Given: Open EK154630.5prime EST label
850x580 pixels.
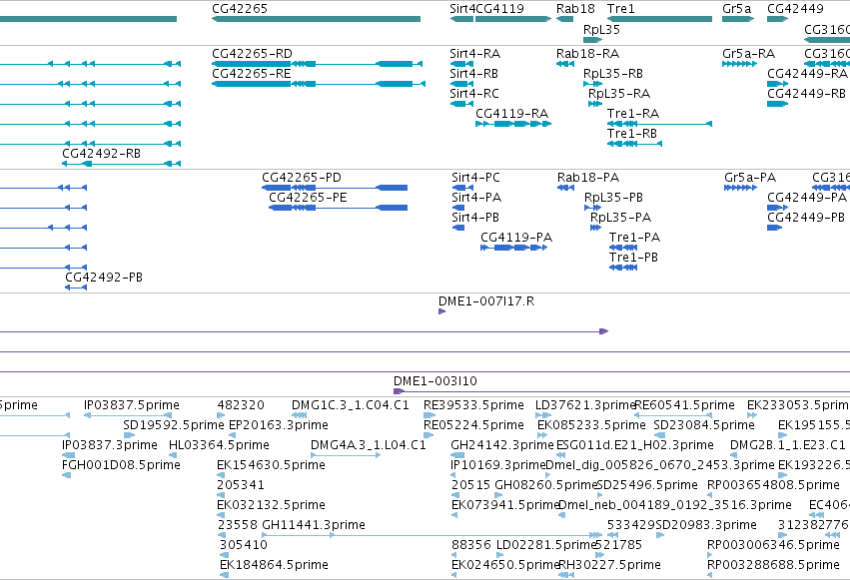Looking at the screenshot, I should pos(271,465).
